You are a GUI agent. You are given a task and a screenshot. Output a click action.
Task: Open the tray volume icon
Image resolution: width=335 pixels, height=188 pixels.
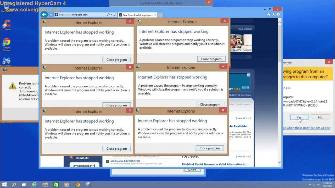click(x=319, y=185)
